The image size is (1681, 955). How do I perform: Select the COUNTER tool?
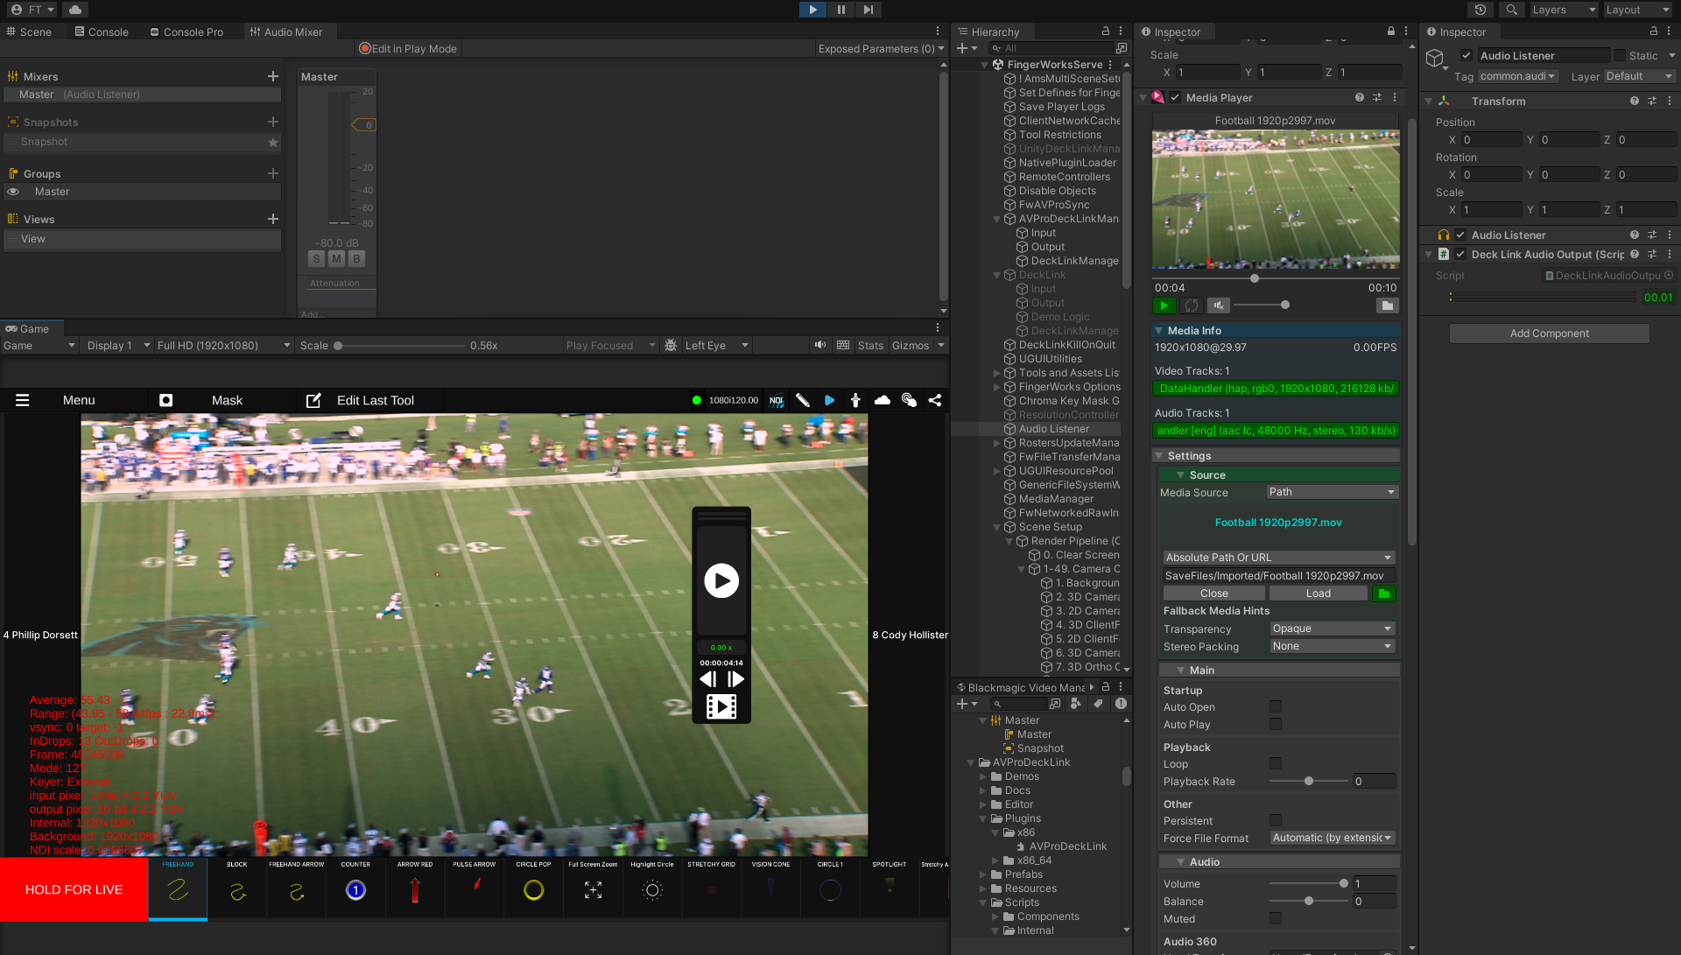(x=355, y=890)
